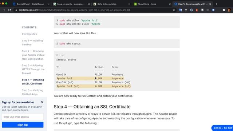Click the newsletter email address field

click(23, 117)
